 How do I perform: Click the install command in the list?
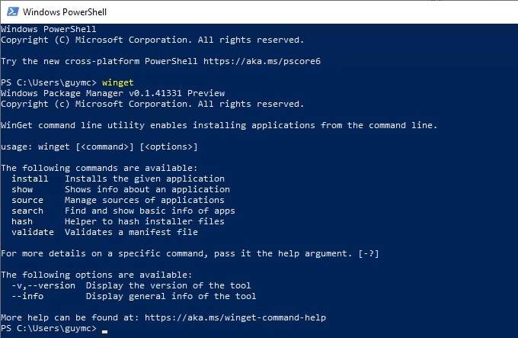[x=30, y=179]
